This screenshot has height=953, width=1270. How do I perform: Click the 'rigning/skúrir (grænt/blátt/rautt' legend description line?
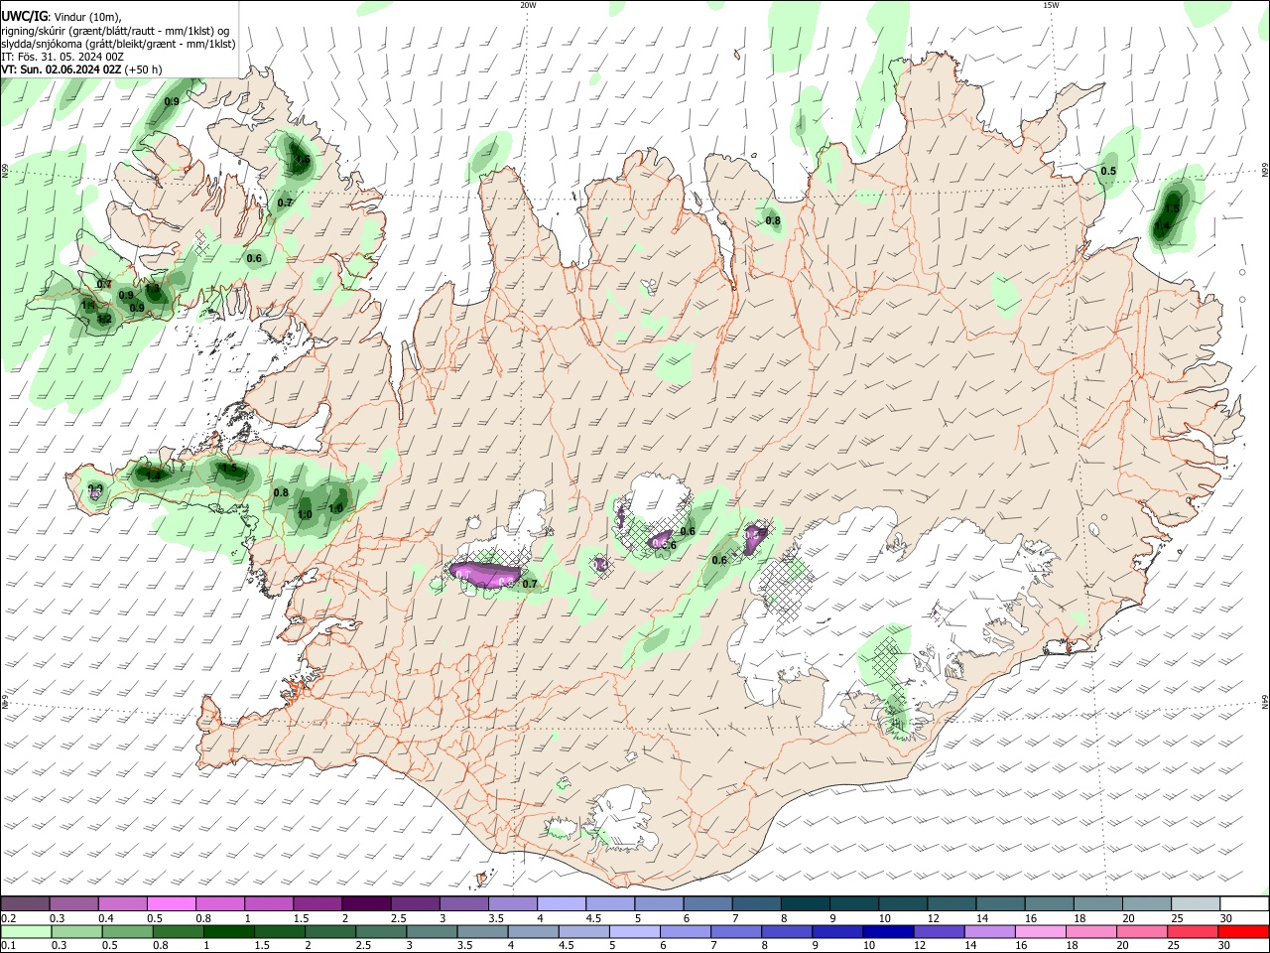115,30
